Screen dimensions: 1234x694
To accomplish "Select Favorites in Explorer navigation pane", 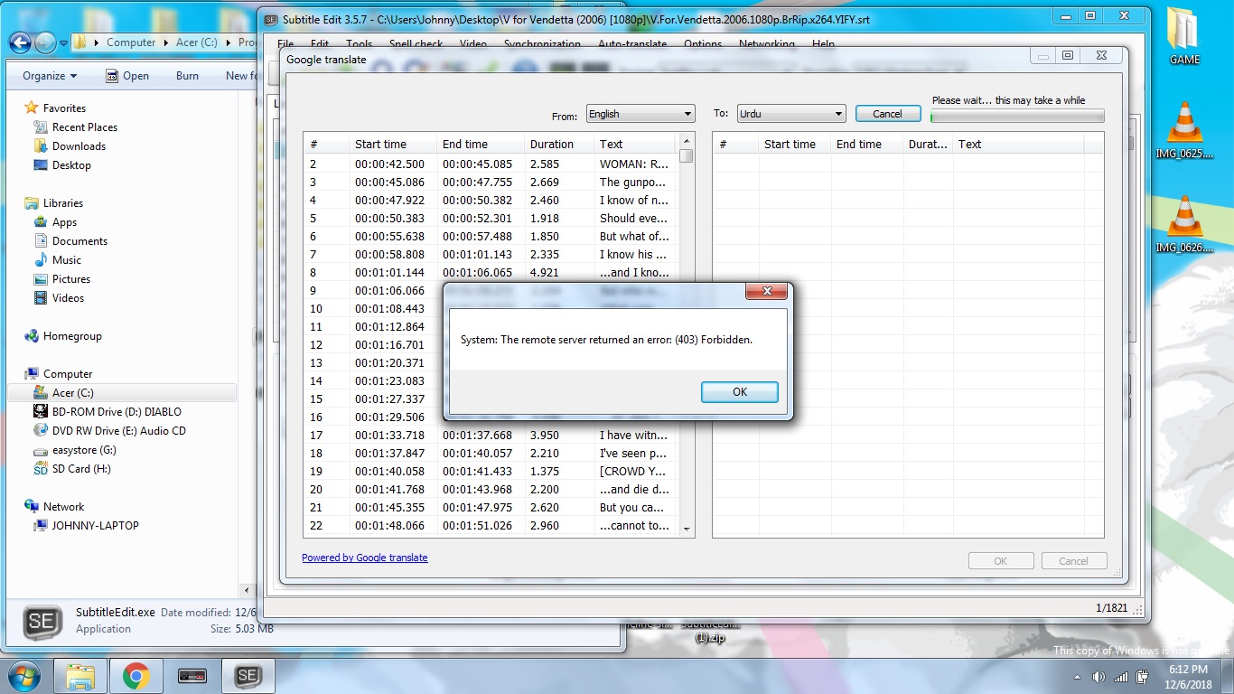I will [x=64, y=108].
